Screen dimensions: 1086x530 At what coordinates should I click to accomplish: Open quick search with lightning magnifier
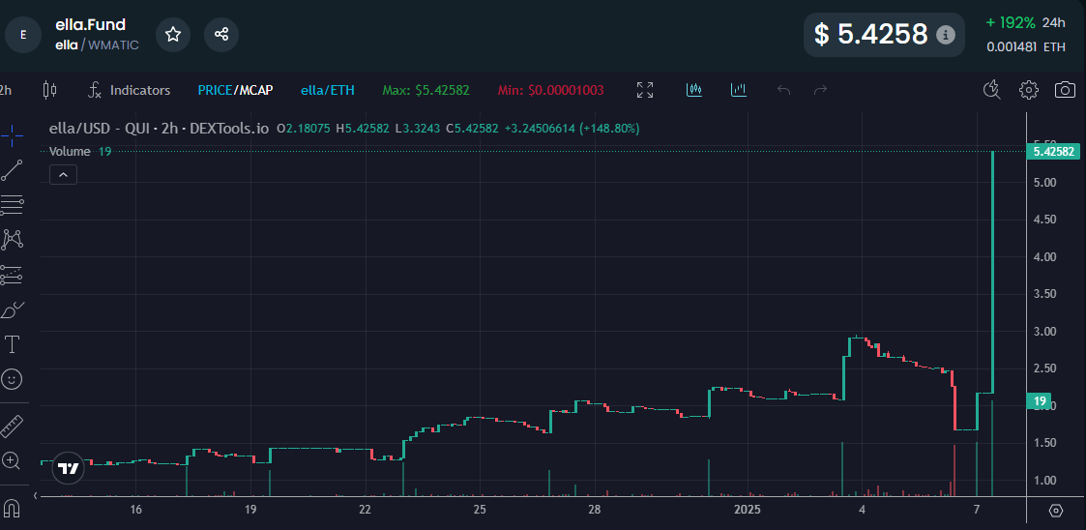coord(992,89)
